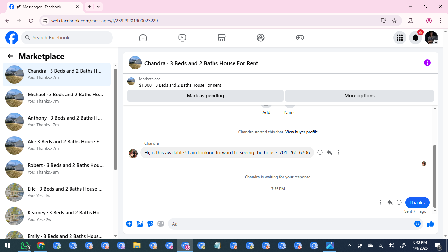Viewport: 448px width, 252px height.
Task: Click the Add option label
Action: (266, 112)
